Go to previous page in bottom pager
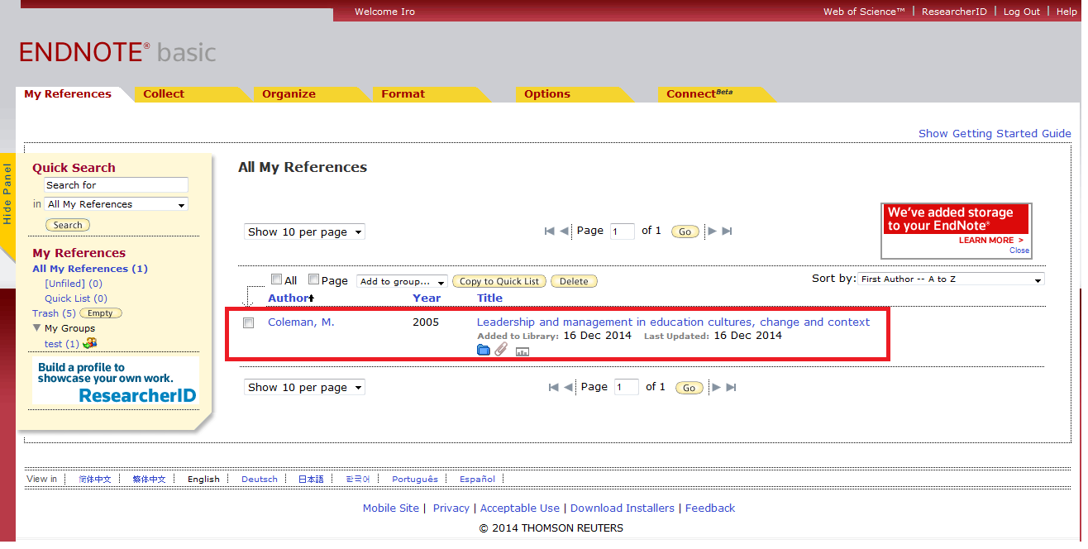1088x549 pixels. [x=569, y=387]
